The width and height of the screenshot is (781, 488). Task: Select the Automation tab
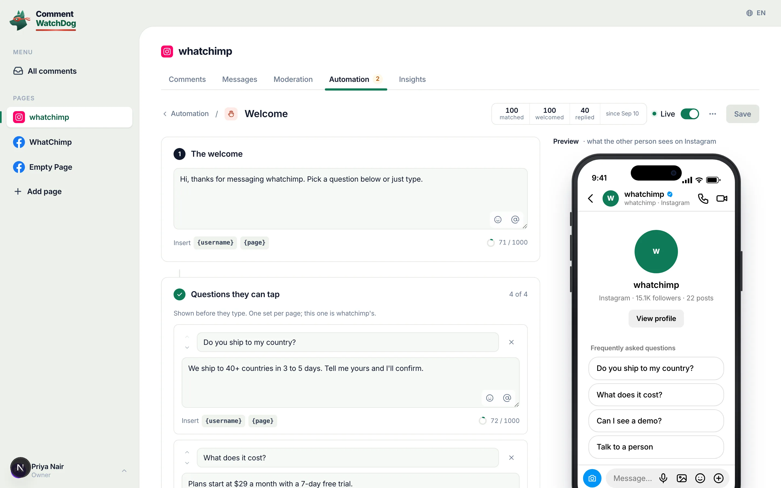pos(356,79)
